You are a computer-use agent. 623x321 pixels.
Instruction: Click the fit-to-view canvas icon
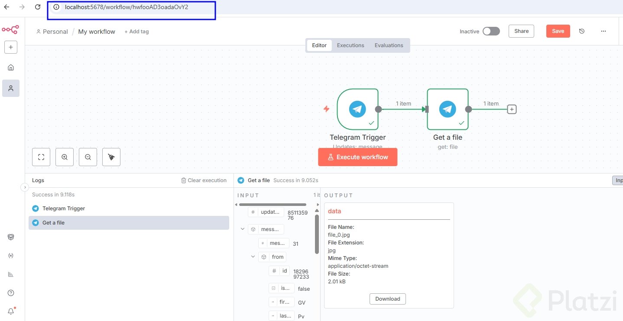coord(41,157)
